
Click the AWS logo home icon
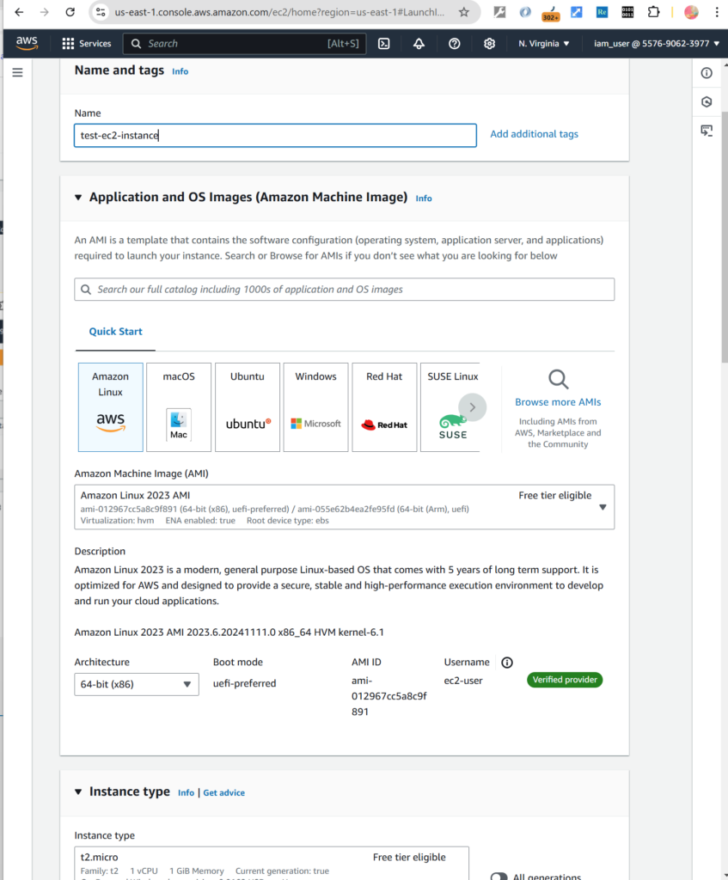point(27,44)
